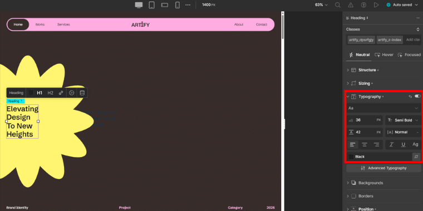Screen dimensions: 423x211
Task: Click the Ag text transform icon
Action: click(415, 145)
